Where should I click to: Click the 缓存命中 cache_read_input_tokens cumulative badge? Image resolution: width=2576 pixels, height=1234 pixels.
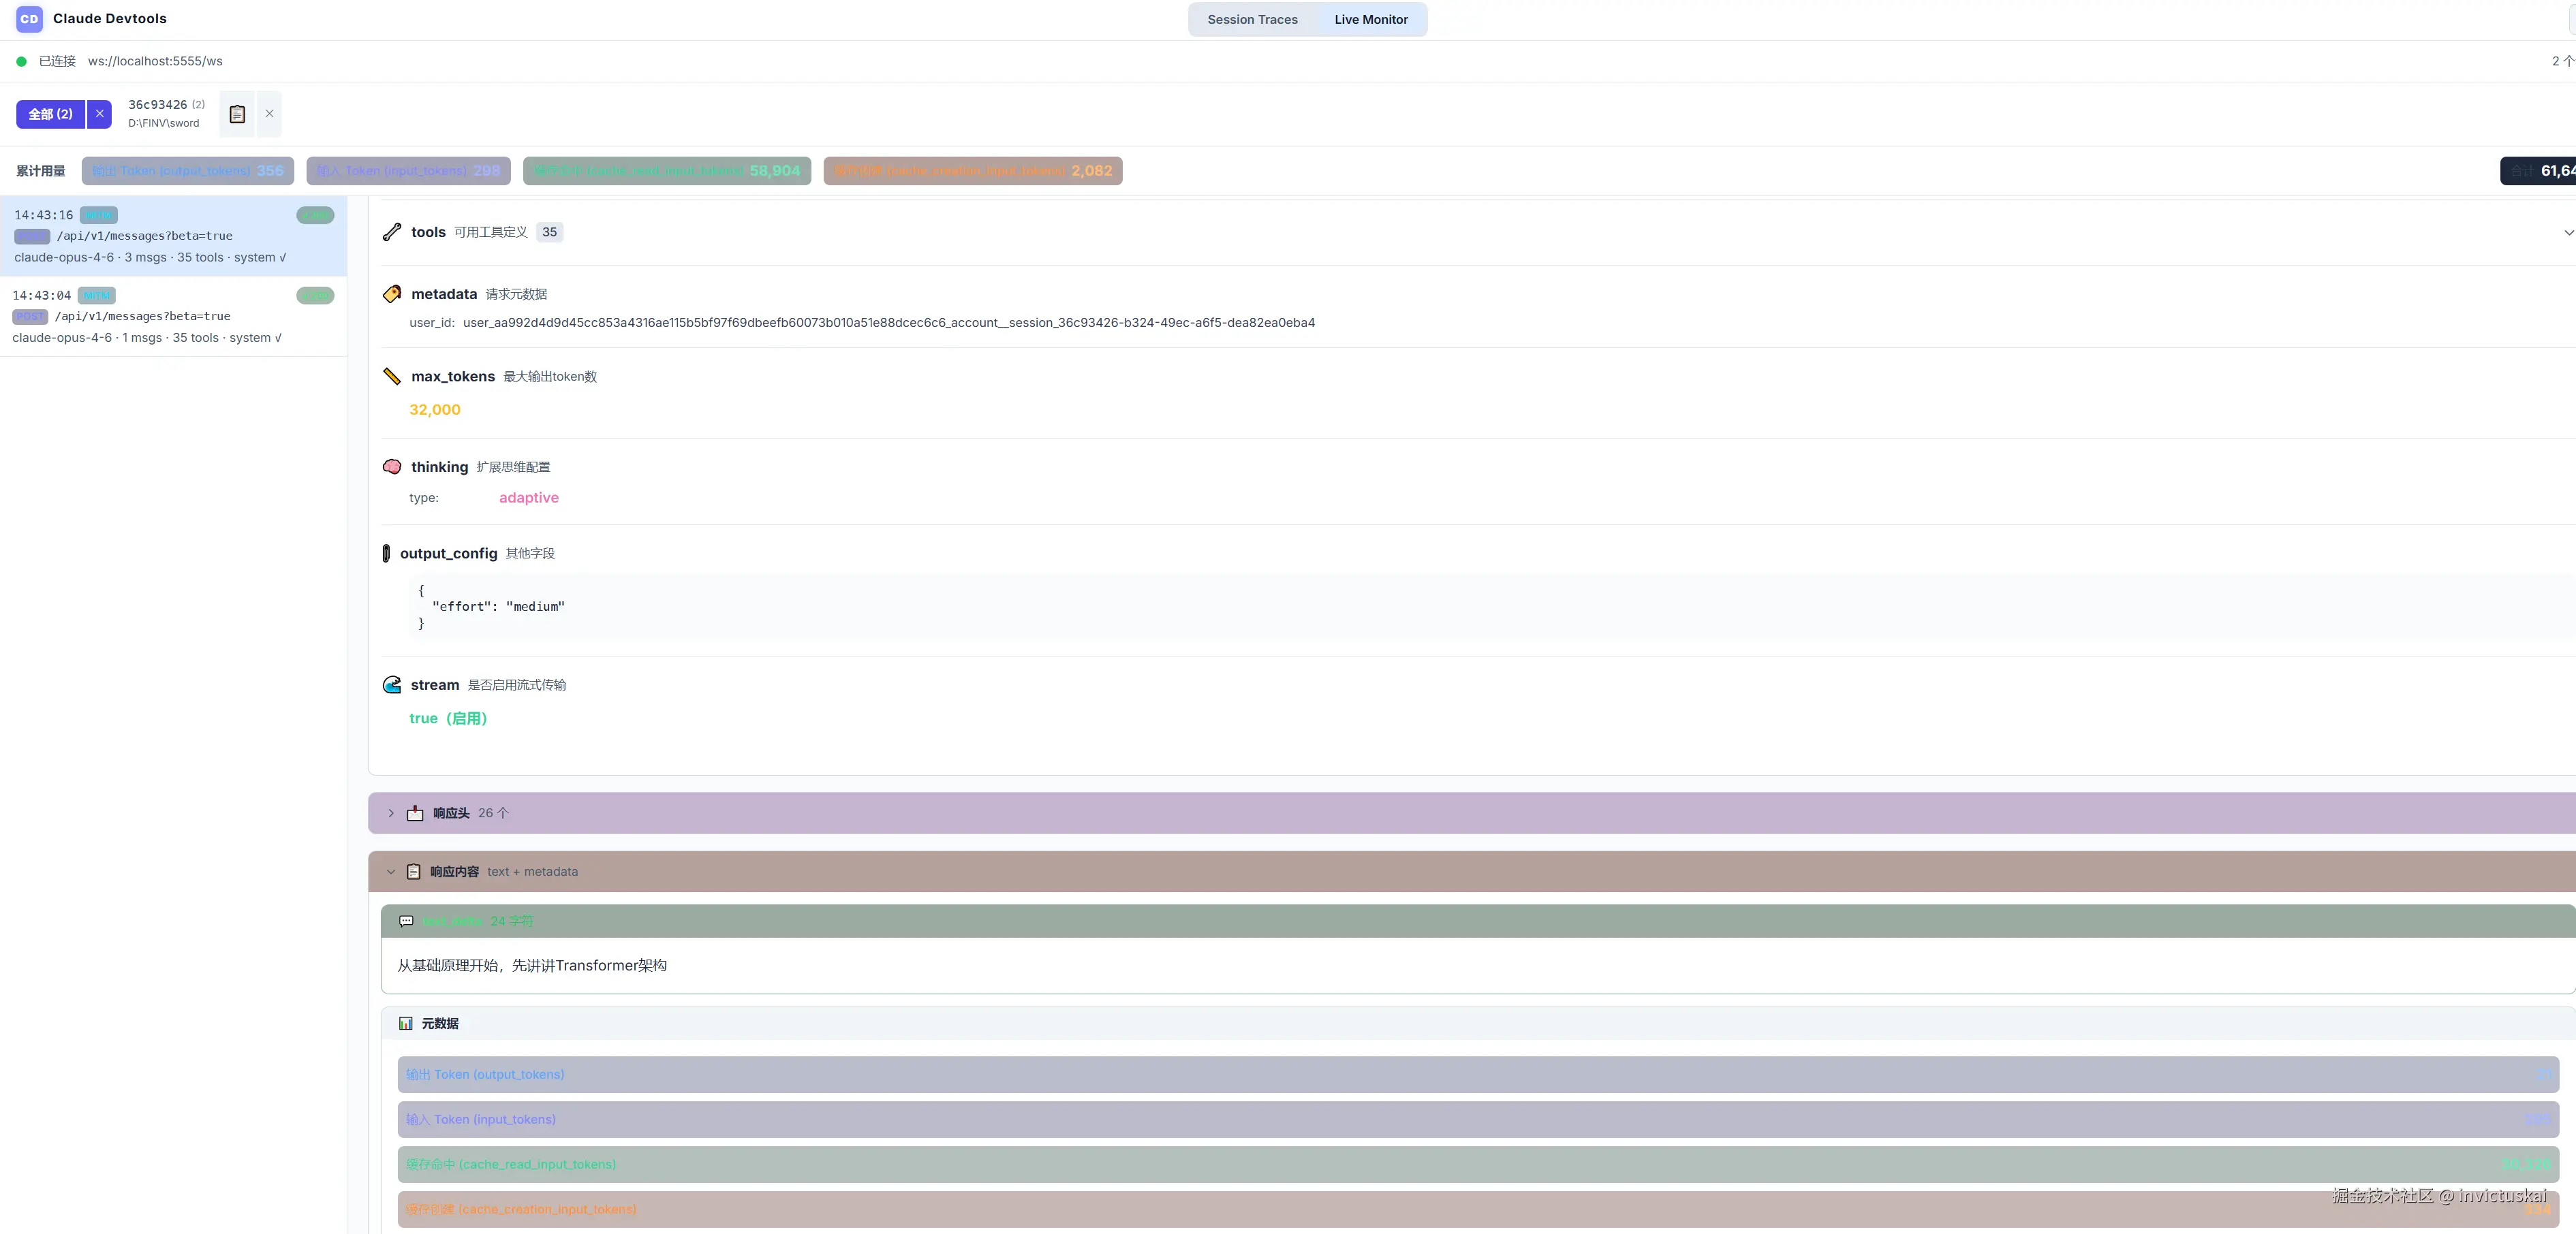click(666, 171)
